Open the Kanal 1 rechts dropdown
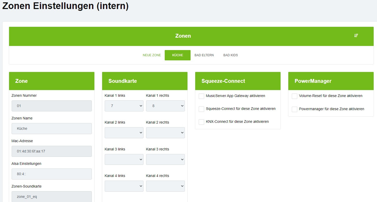The width and height of the screenshot is (377, 202). click(165, 106)
